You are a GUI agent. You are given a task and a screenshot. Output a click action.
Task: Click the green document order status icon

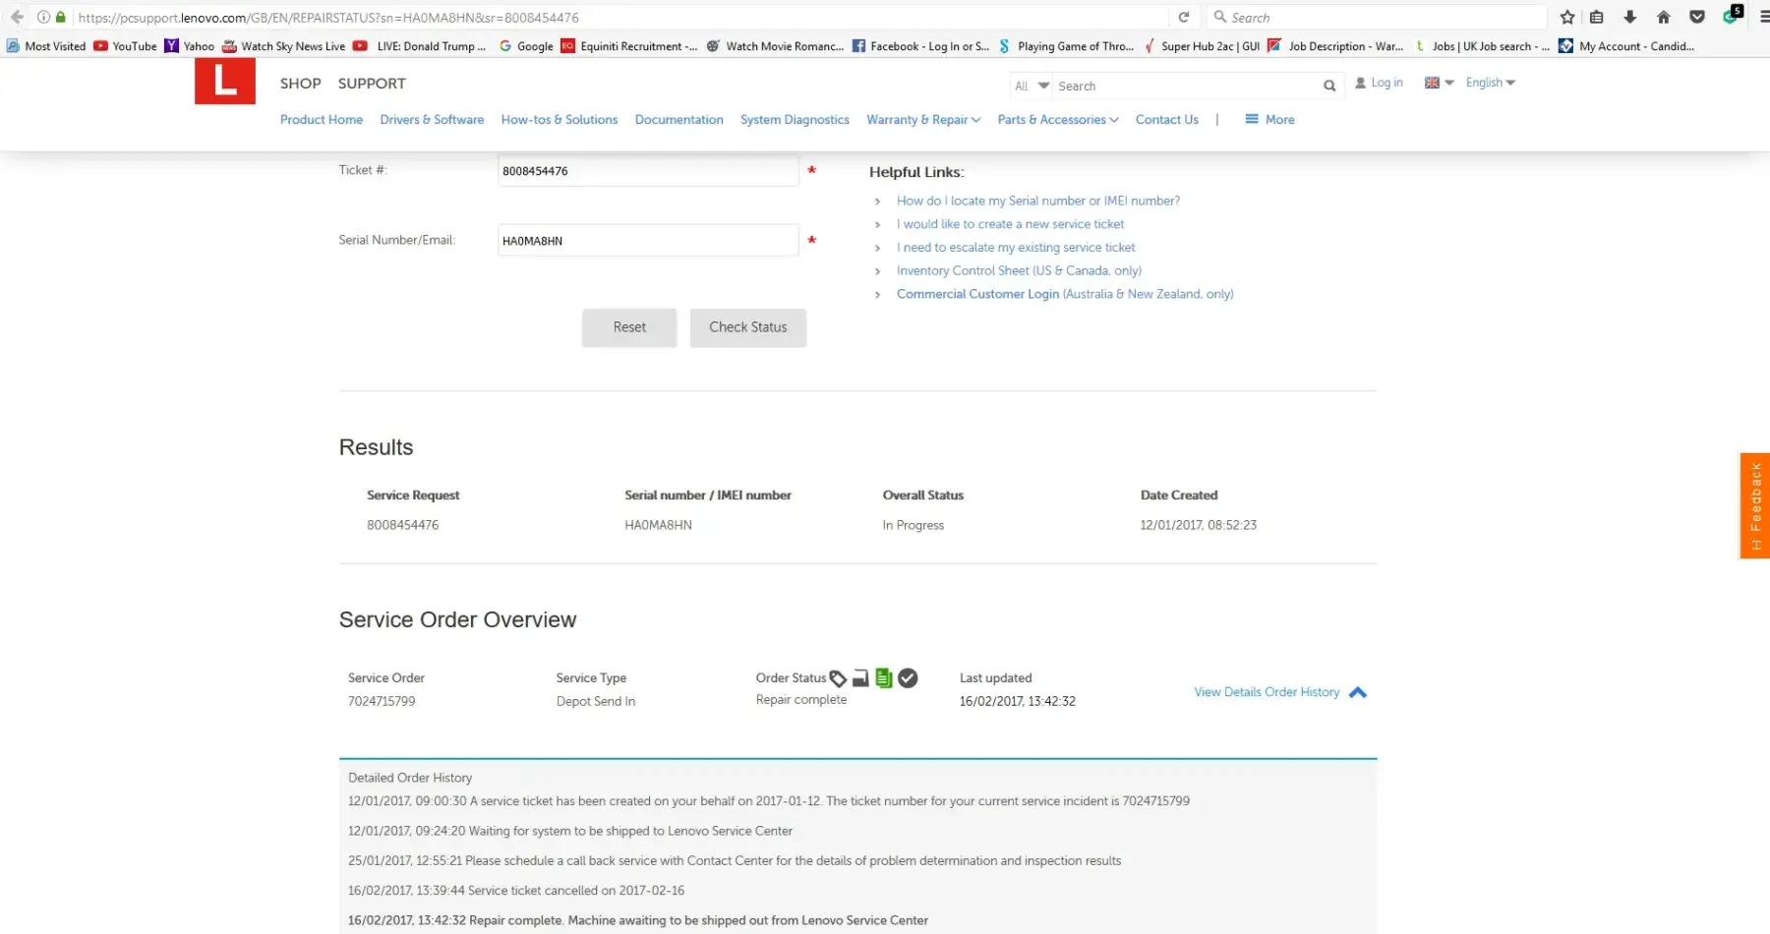coord(883,678)
